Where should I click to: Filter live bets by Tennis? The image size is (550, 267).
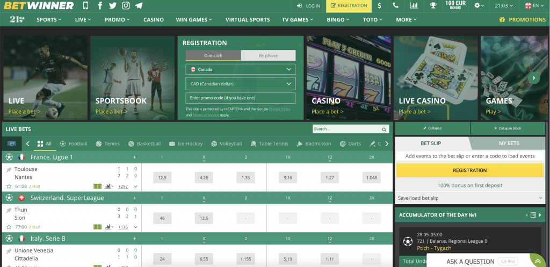(x=107, y=143)
